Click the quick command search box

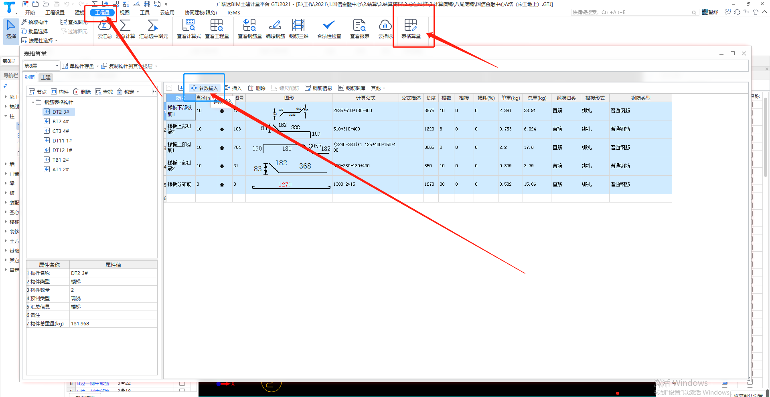pos(634,12)
